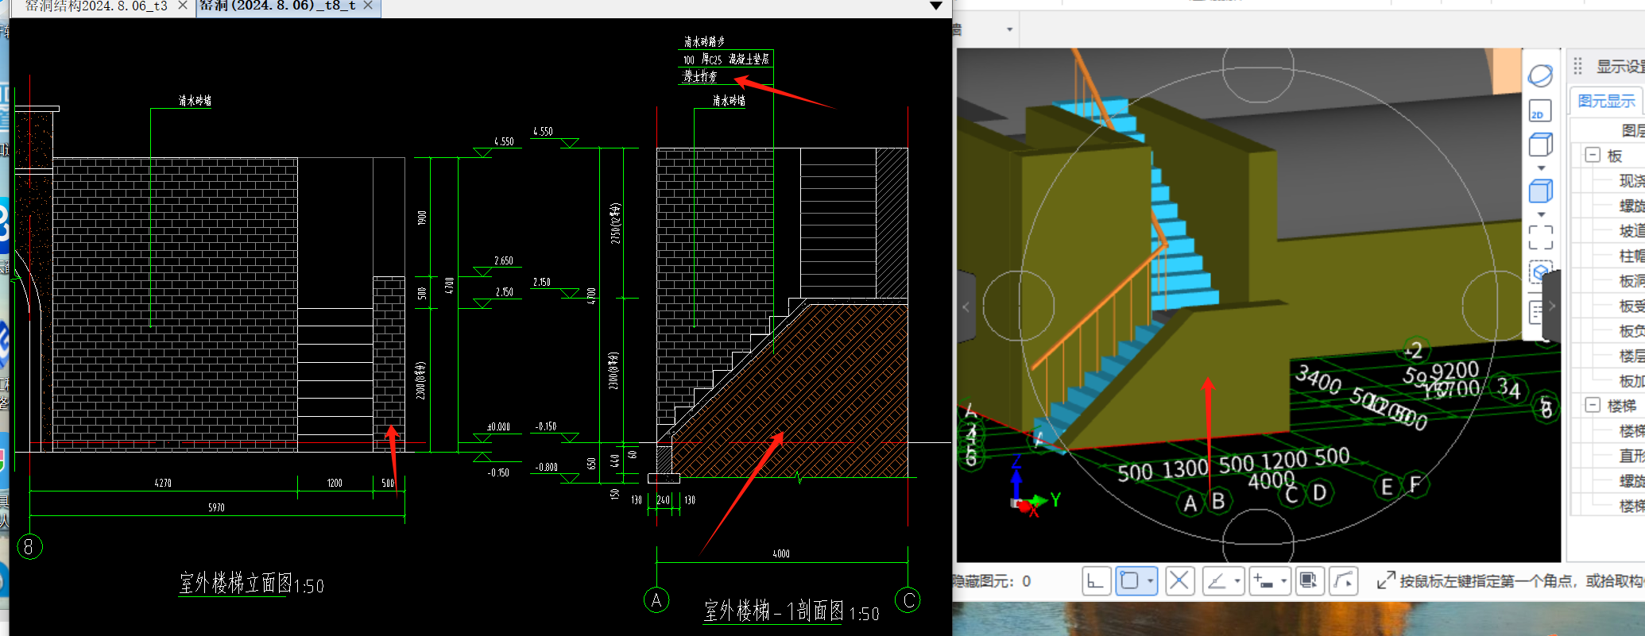This screenshot has height=636, width=1645.
Task: Select the 窑洞(2024.8.06)_t8_t drawing tab
Action: (x=277, y=6)
